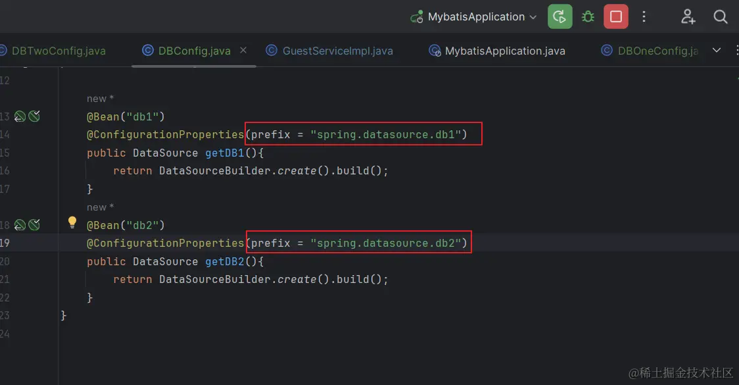The image size is (739, 385).
Task: Click the @Bean("db1") annotation
Action: 126,116
